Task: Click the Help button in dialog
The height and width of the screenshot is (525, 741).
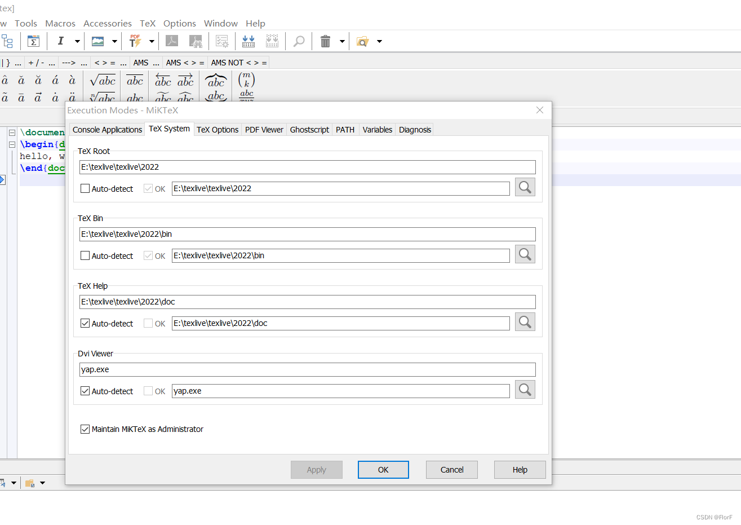Action: pyautogui.click(x=520, y=470)
